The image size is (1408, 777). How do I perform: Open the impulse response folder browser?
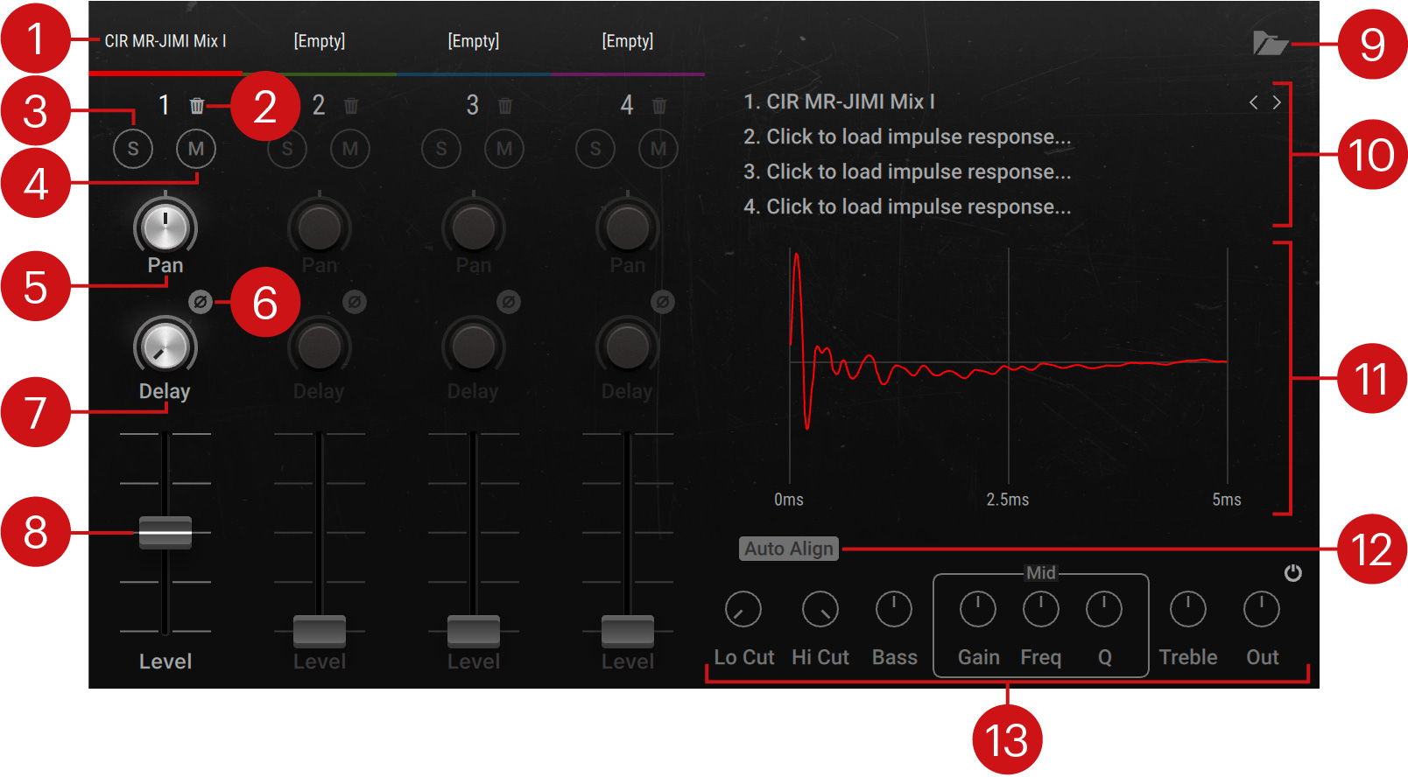coord(1269,43)
